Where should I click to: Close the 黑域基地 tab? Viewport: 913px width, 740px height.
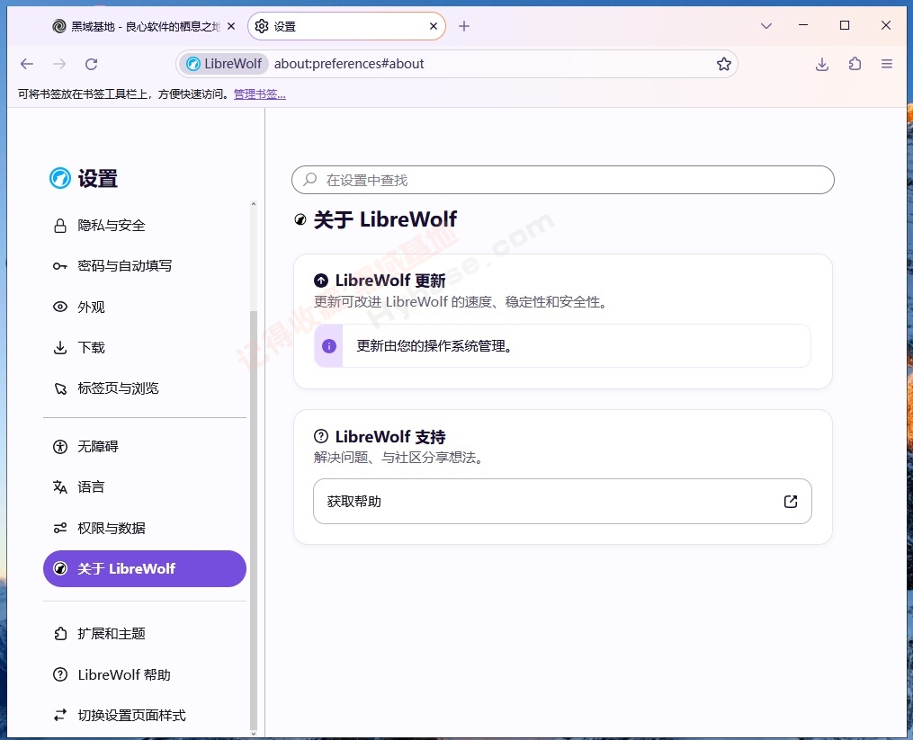pos(231,26)
